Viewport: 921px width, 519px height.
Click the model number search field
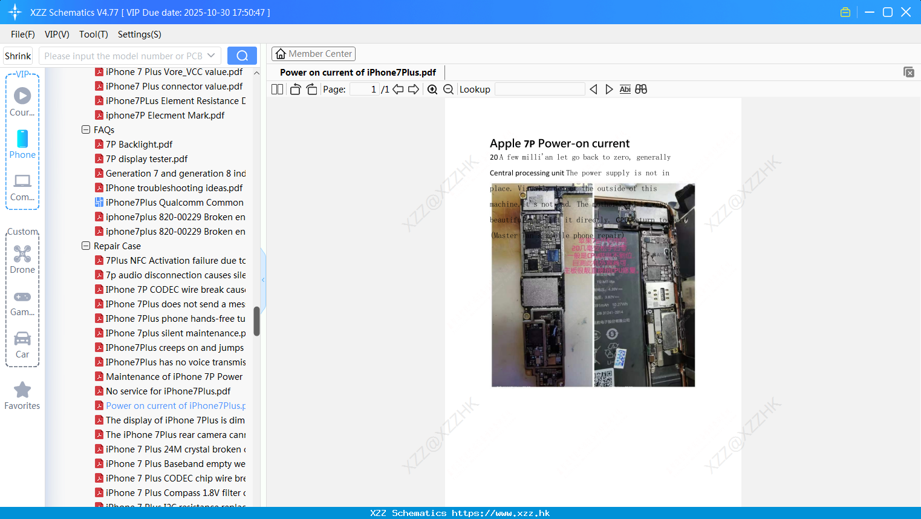click(123, 56)
